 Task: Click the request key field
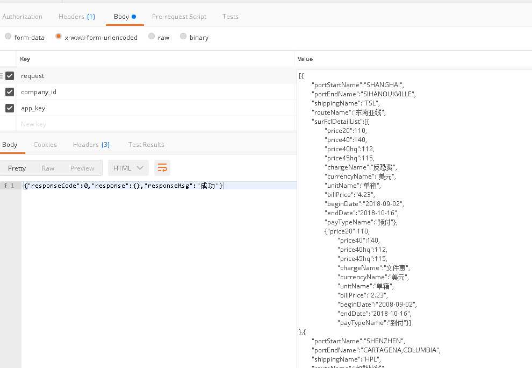tap(155, 76)
